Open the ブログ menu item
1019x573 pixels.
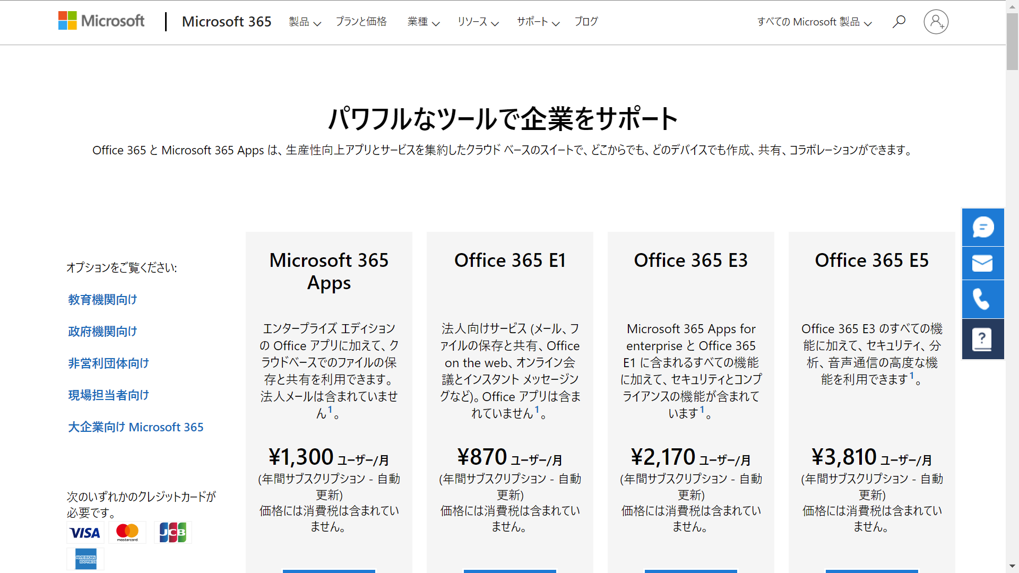586,22
